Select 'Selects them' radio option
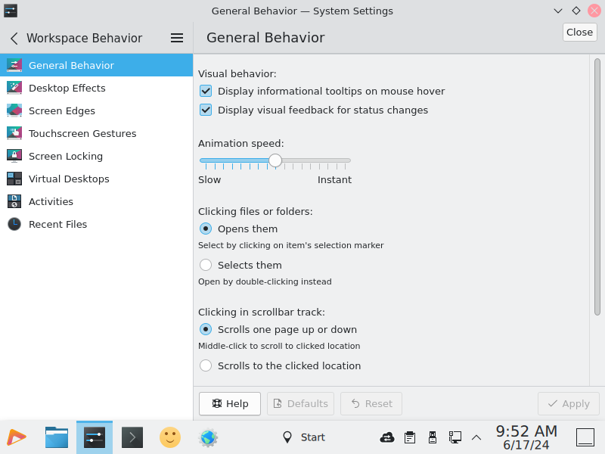 pos(206,266)
